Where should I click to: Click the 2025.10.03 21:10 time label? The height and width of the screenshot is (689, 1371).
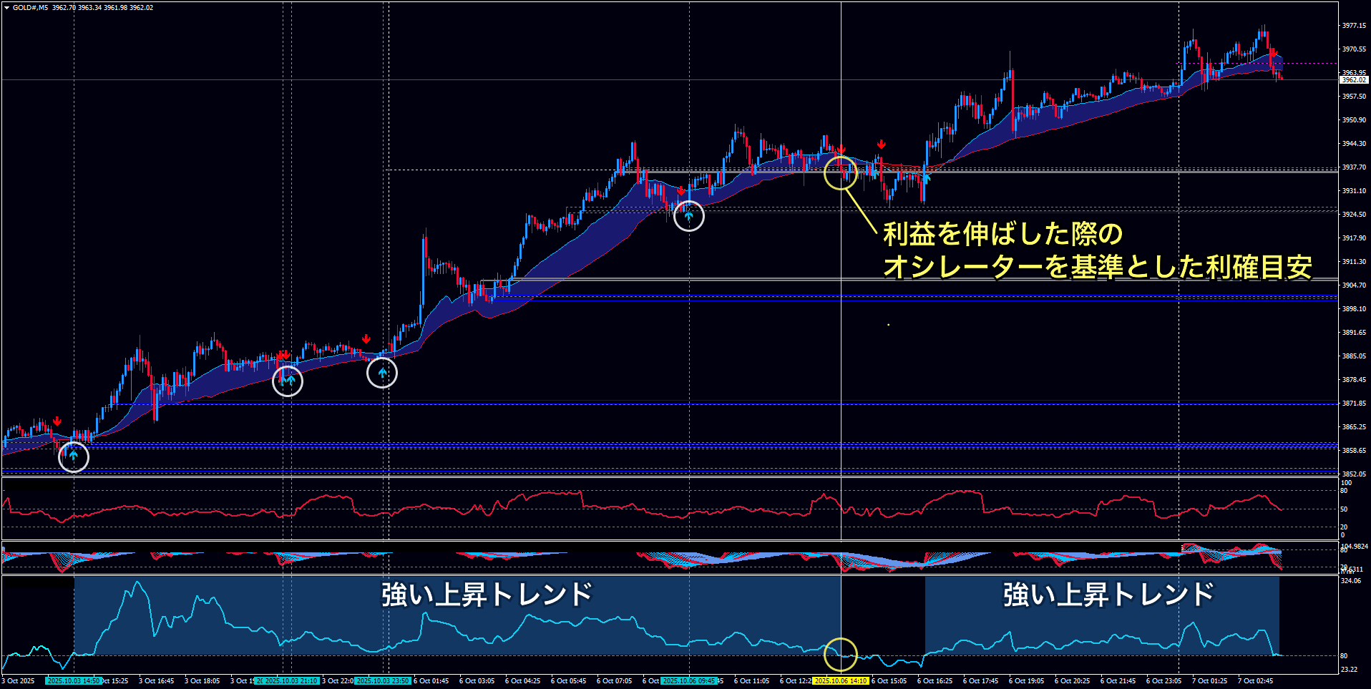pos(291,681)
